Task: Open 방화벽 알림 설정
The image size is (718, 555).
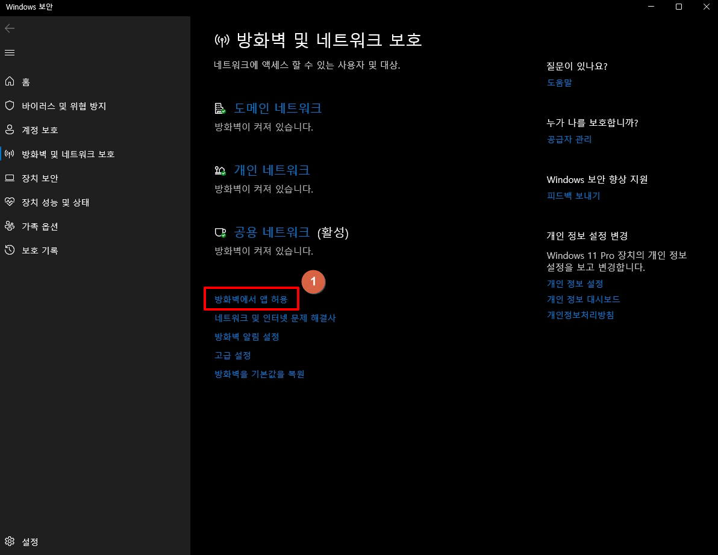Action: 248,336
